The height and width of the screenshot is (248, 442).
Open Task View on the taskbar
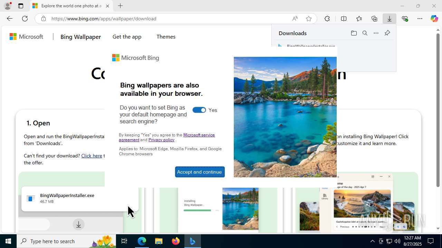pyautogui.click(x=124, y=241)
